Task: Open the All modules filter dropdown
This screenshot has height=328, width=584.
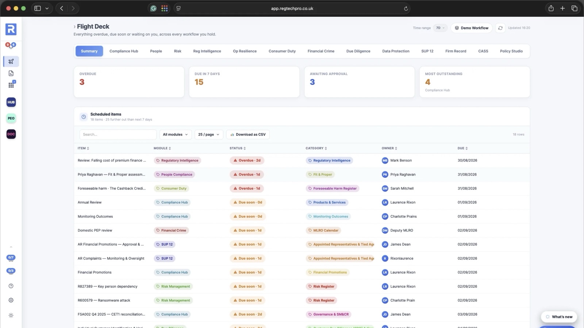Action: 176,134
